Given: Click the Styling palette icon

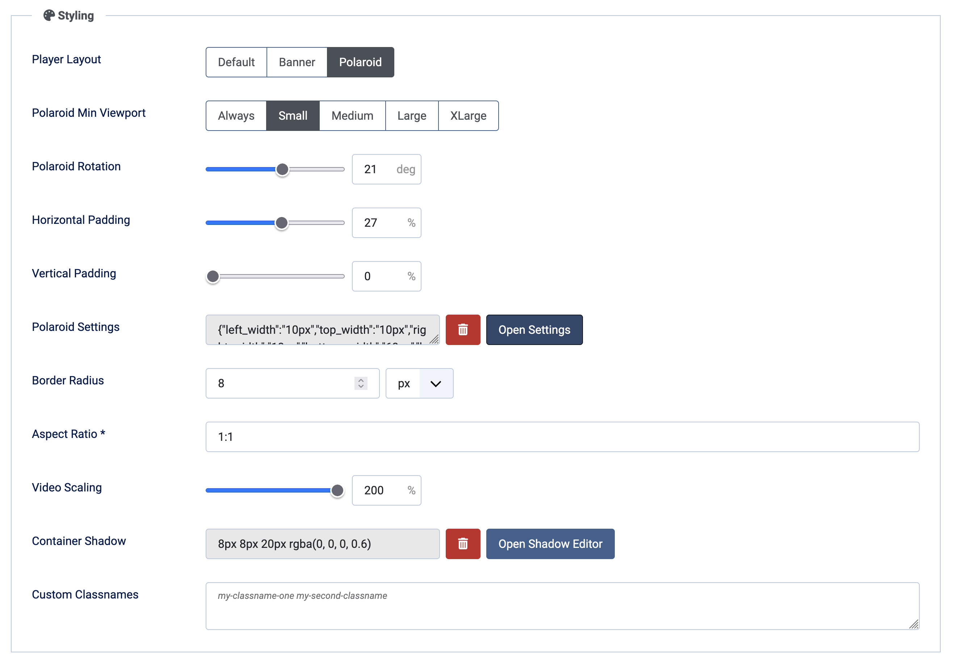Looking at the screenshot, I should tap(49, 15).
